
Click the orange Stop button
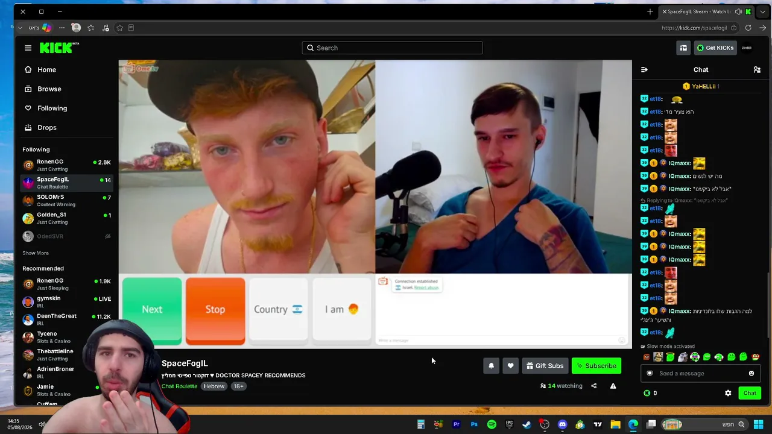[x=215, y=311]
